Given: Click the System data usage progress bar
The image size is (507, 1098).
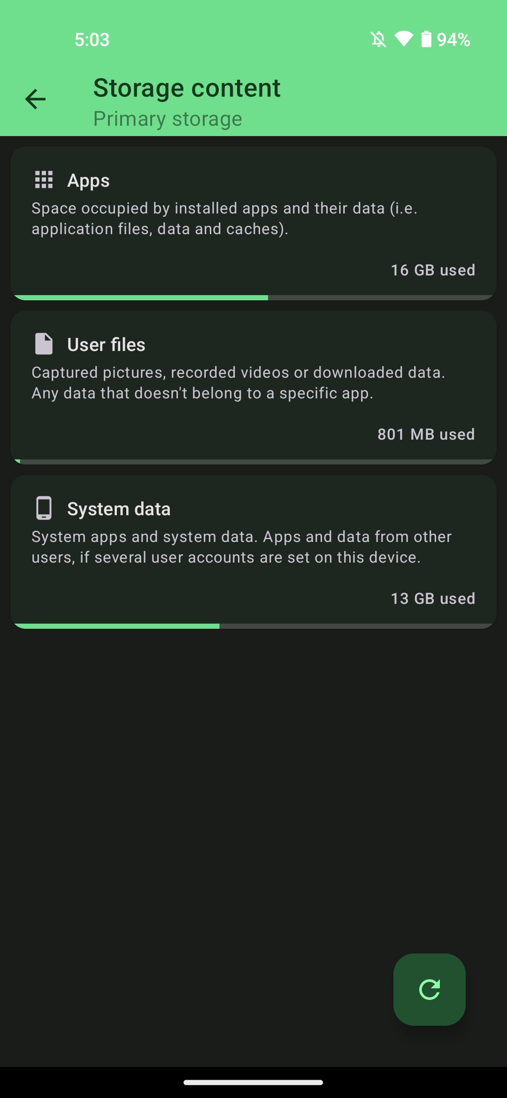Looking at the screenshot, I should pos(253,626).
